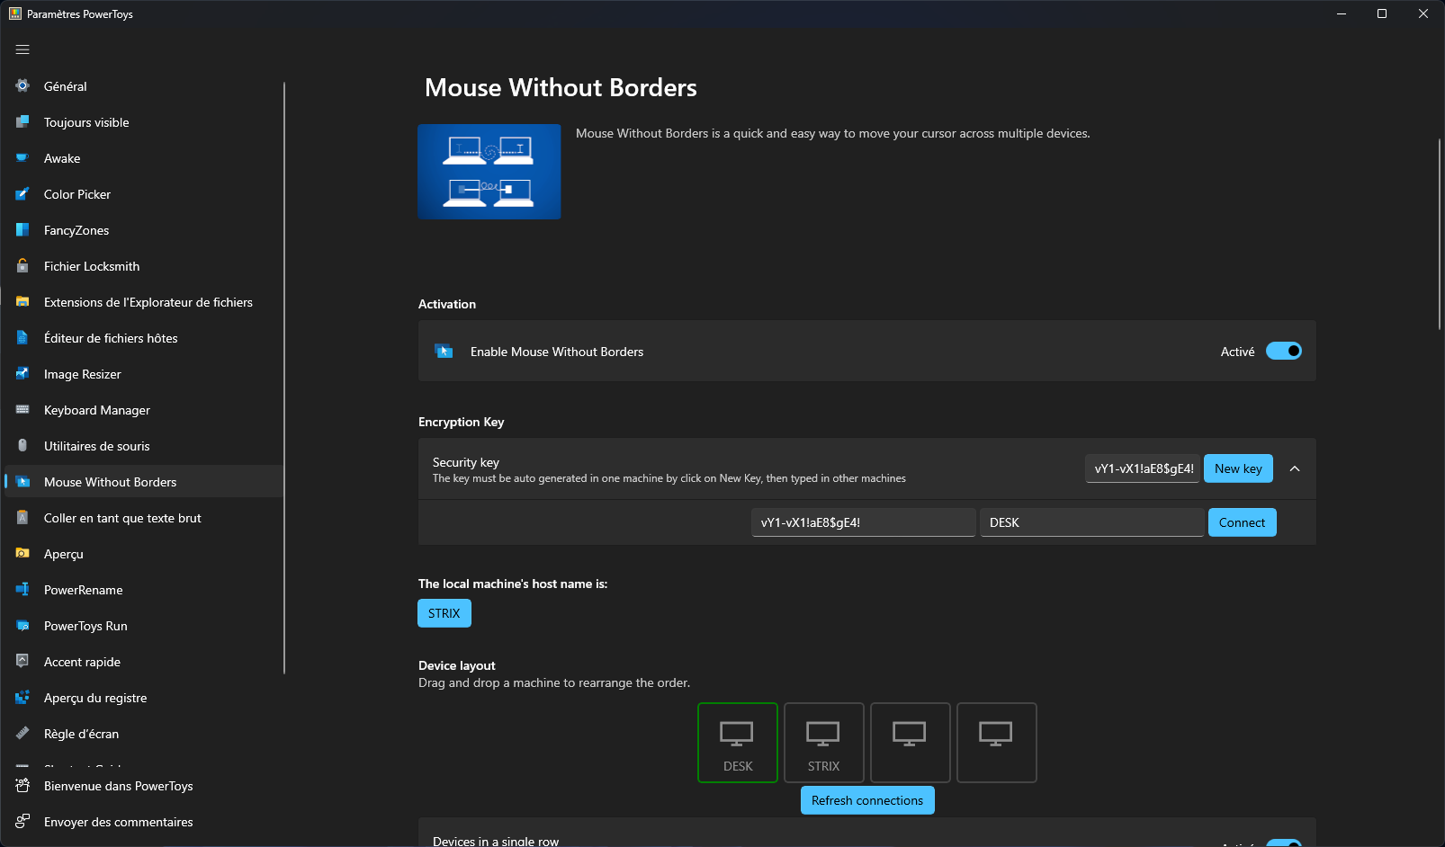Click the Envoyer des commentaires icon
1445x847 pixels.
(22, 821)
